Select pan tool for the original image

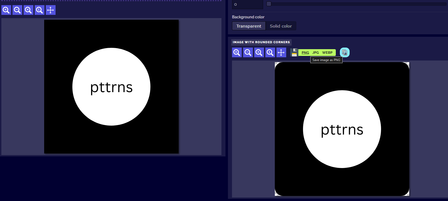51,10
